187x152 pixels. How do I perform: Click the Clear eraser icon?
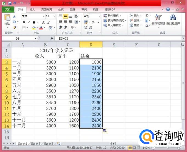pos(147,25)
